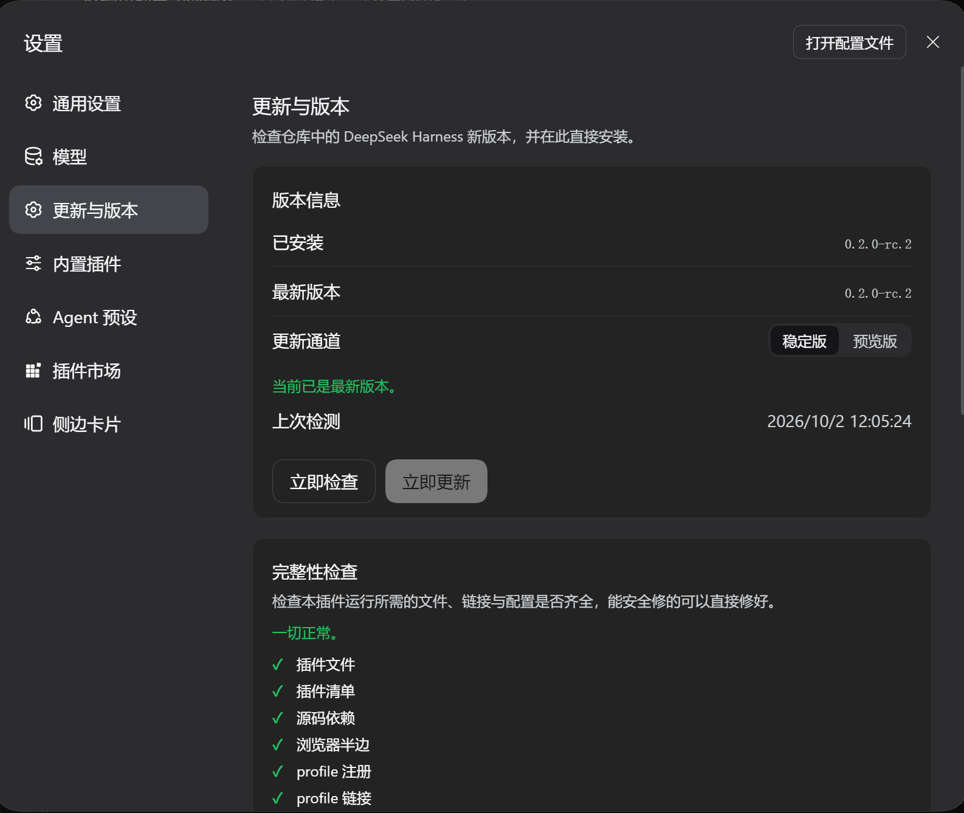Click the 上次检测 label
Image resolution: width=964 pixels, height=813 pixels.
click(x=306, y=421)
